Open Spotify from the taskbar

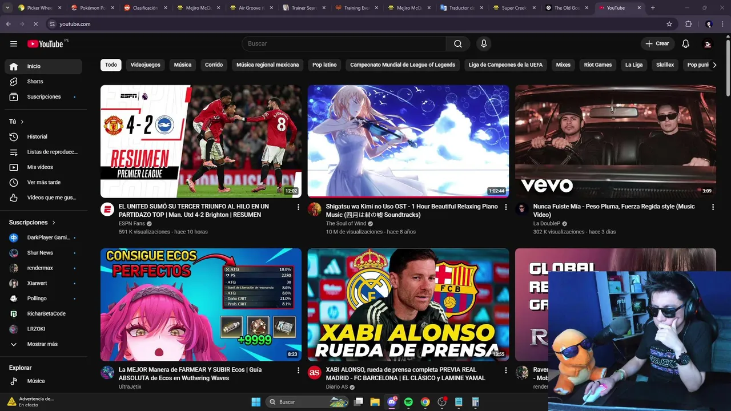click(x=408, y=402)
